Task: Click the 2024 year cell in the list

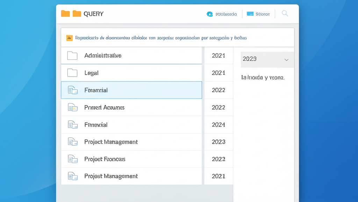Action: (x=219, y=125)
